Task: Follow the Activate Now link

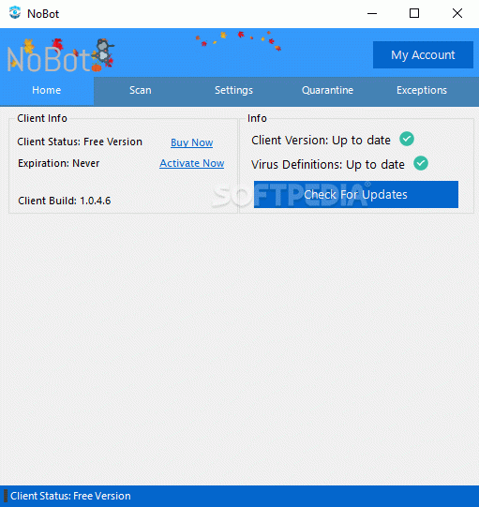Action: [192, 163]
